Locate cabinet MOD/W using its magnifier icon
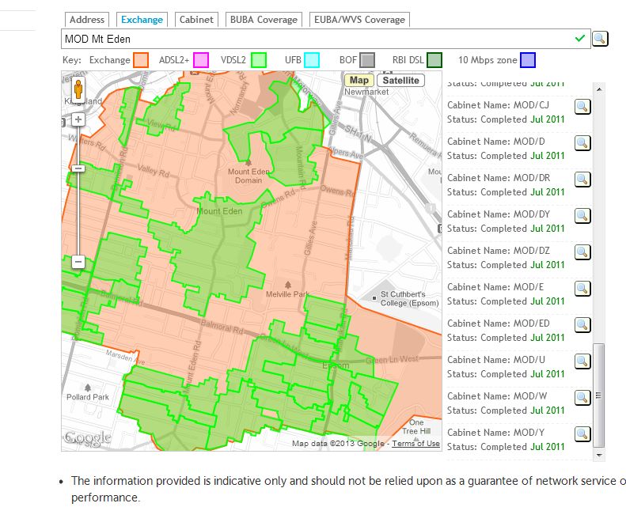Screen dimensions: 626x507 coord(582,398)
